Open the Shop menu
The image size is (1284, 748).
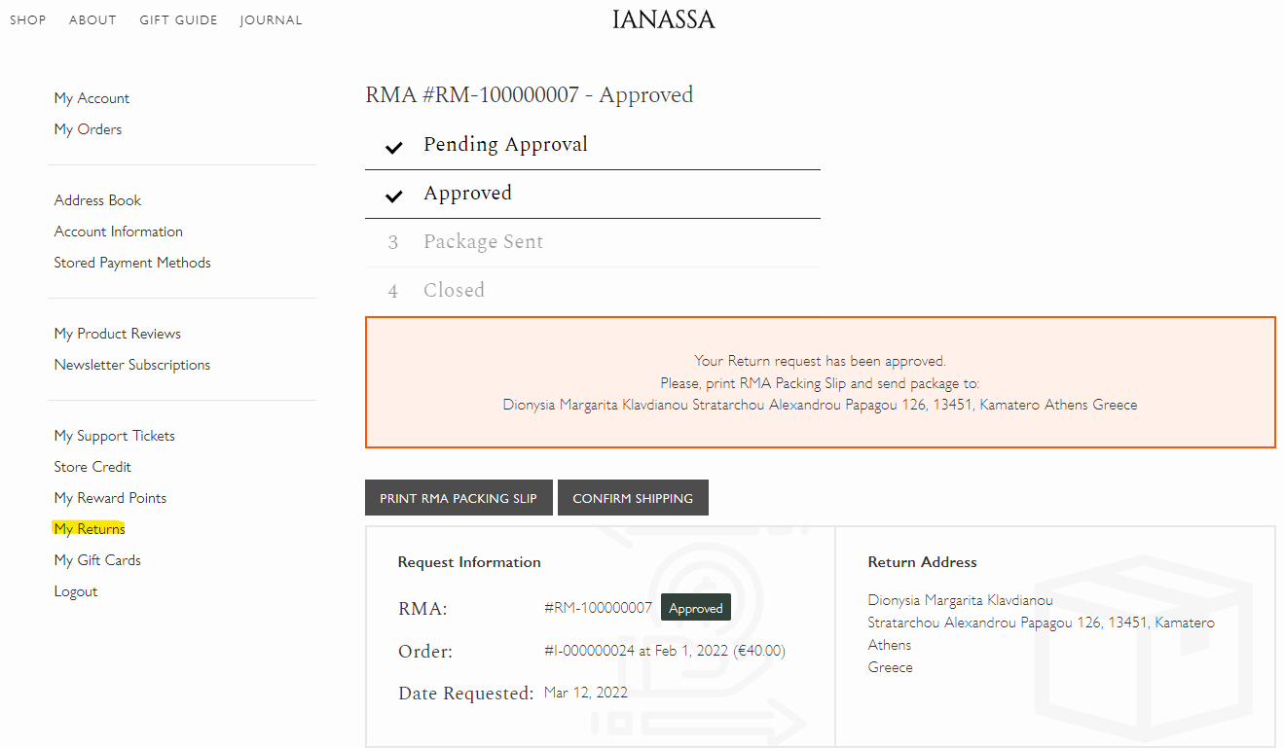pyautogui.click(x=28, y=19)
